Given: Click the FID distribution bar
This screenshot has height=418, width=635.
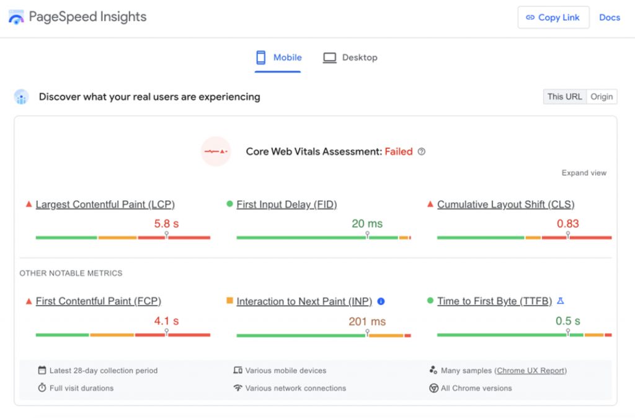Looking at the screenshot, I should [x=324, y=238].
